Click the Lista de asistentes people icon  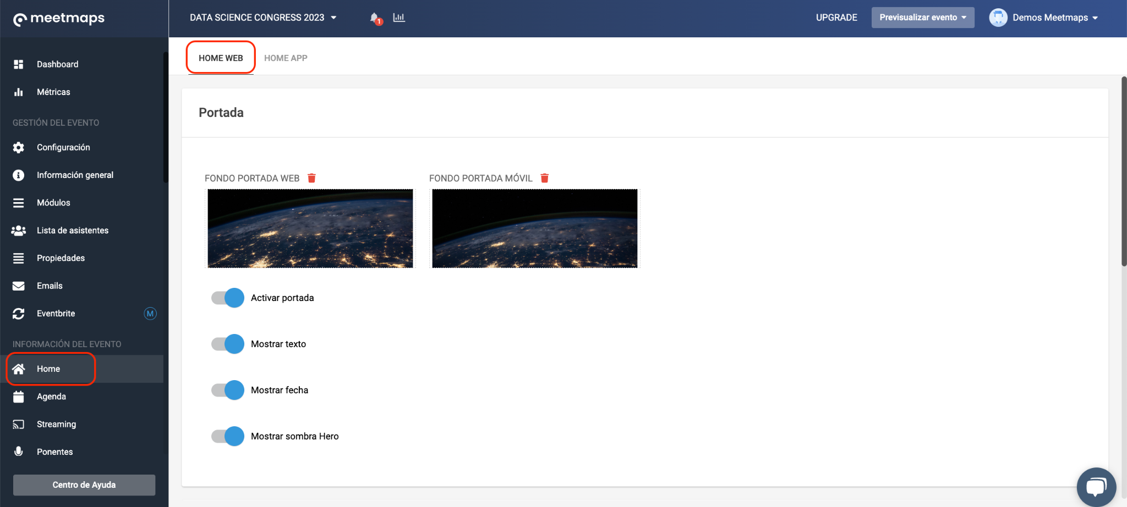pyautogui.click(x=19, y=230)
